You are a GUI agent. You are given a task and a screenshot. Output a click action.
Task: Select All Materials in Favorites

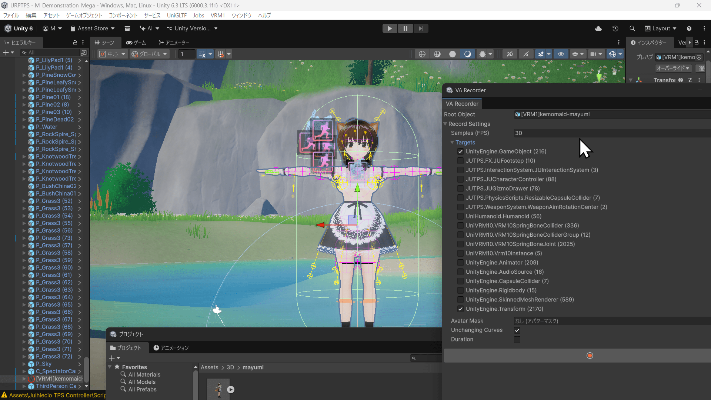tap(144, 374)
